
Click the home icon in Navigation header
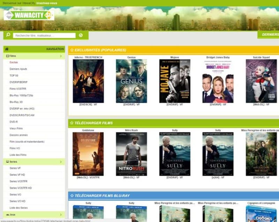coord(7,49)
